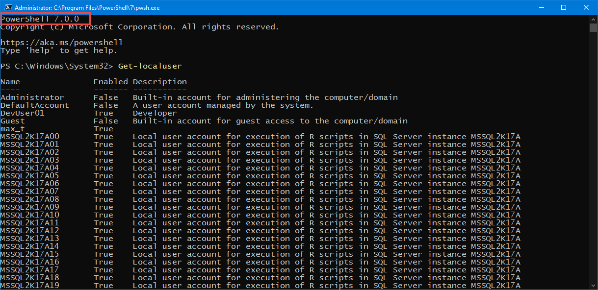Click the scrollbar thumb at the top
Image resolution: width=598 pixels, height=290 pixels.
tap(594, 27)
